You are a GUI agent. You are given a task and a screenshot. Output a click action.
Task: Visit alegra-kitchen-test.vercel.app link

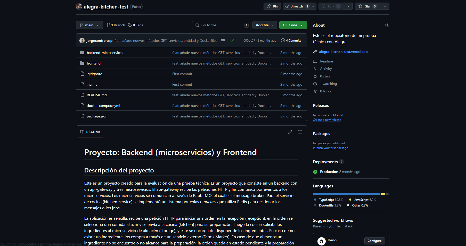click(343, 52)
